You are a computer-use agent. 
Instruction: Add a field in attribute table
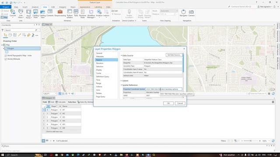(x=51, y=102)
